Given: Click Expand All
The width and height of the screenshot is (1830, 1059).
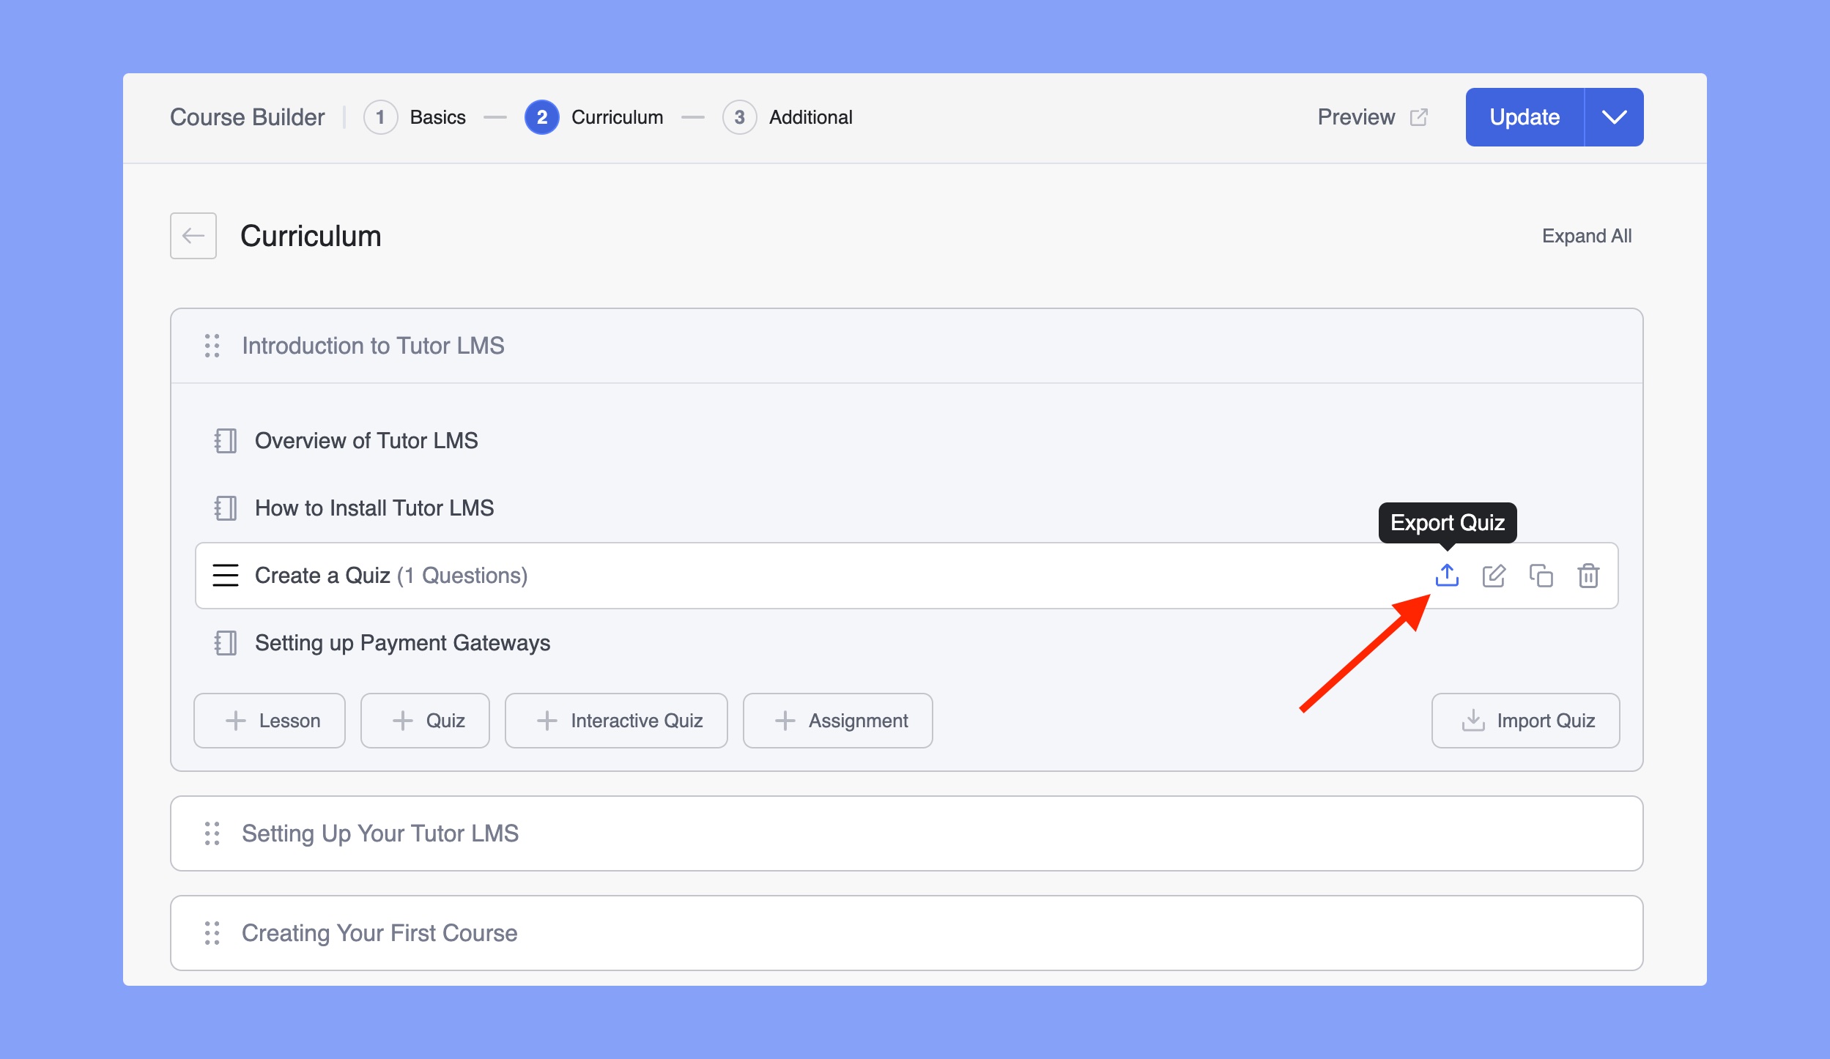Looking at the screenshot, I should (x=1587, y=236).
